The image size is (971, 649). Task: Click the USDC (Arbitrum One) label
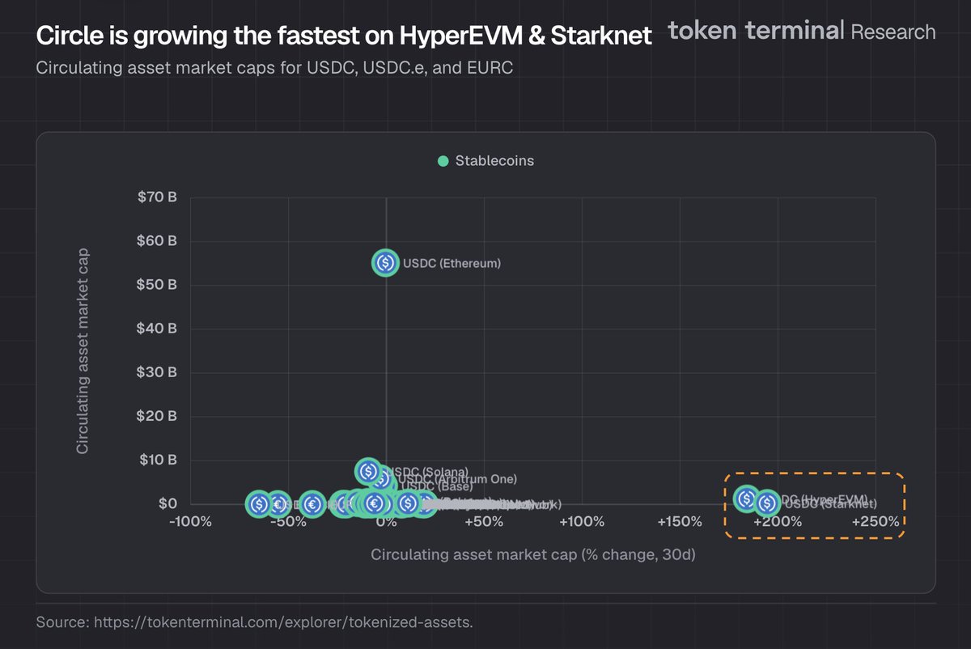tap(457, 479)
